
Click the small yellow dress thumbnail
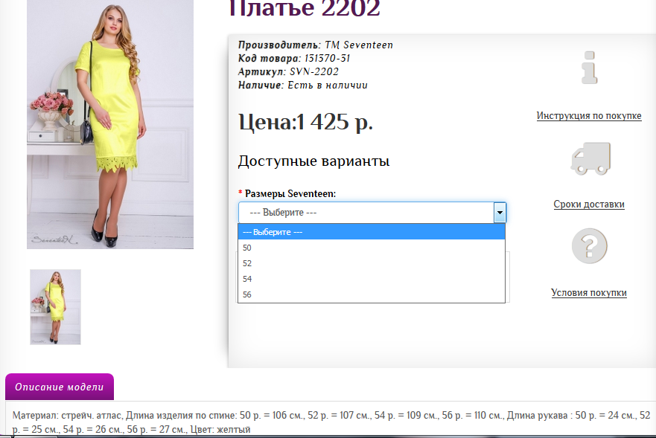coord(55,306)
